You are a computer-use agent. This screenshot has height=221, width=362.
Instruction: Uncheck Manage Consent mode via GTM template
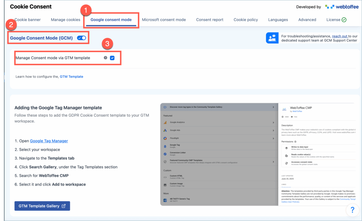click(112, 58)
